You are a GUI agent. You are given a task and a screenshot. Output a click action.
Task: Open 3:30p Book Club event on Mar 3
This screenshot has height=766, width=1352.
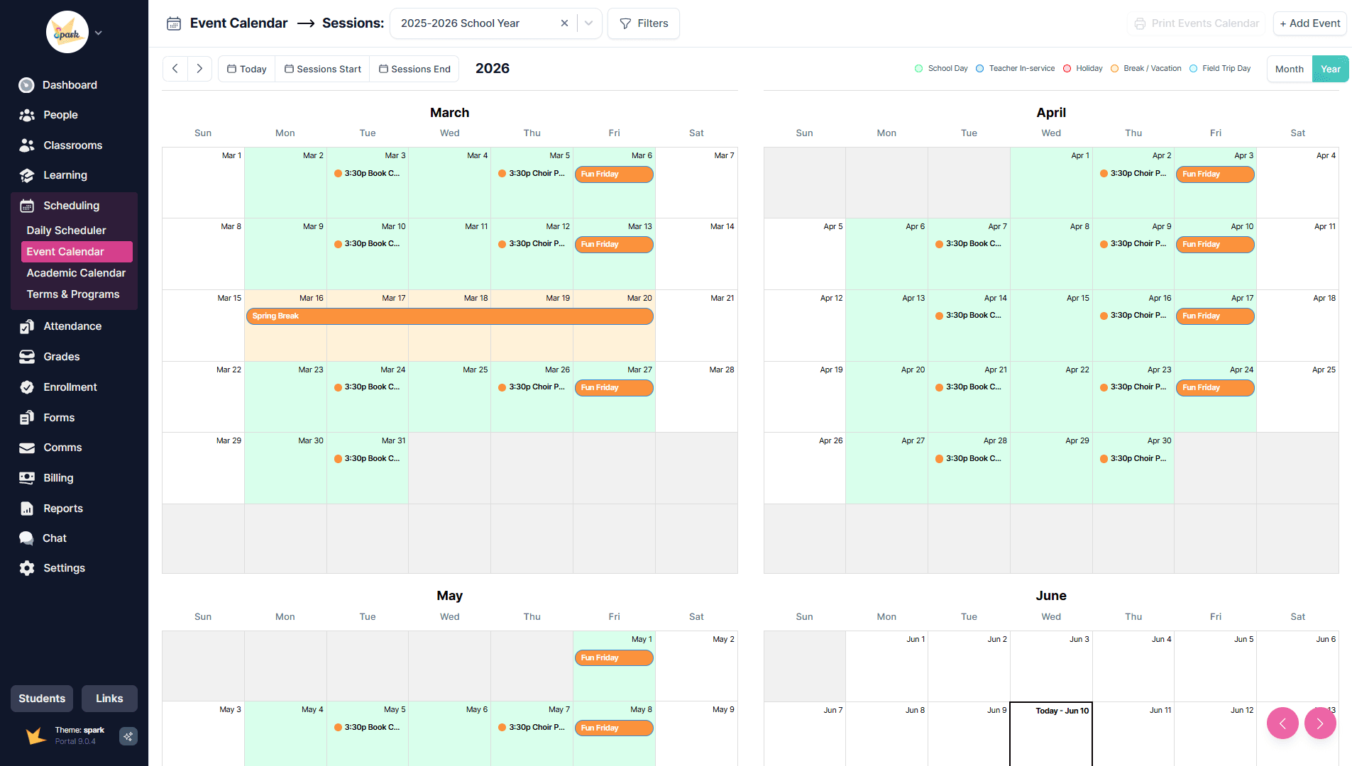click(x=367, y=173)
